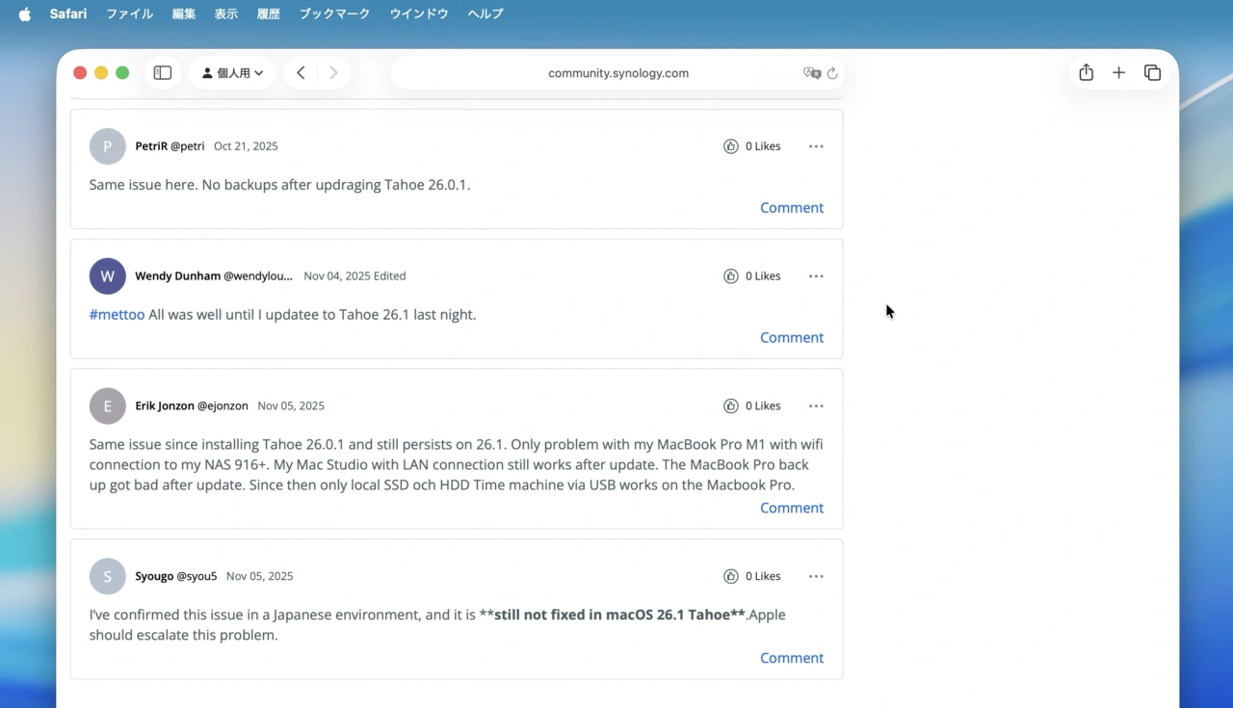Go back to the previous page
This screenshot has height=708, width=1233.
click(301, 73)
